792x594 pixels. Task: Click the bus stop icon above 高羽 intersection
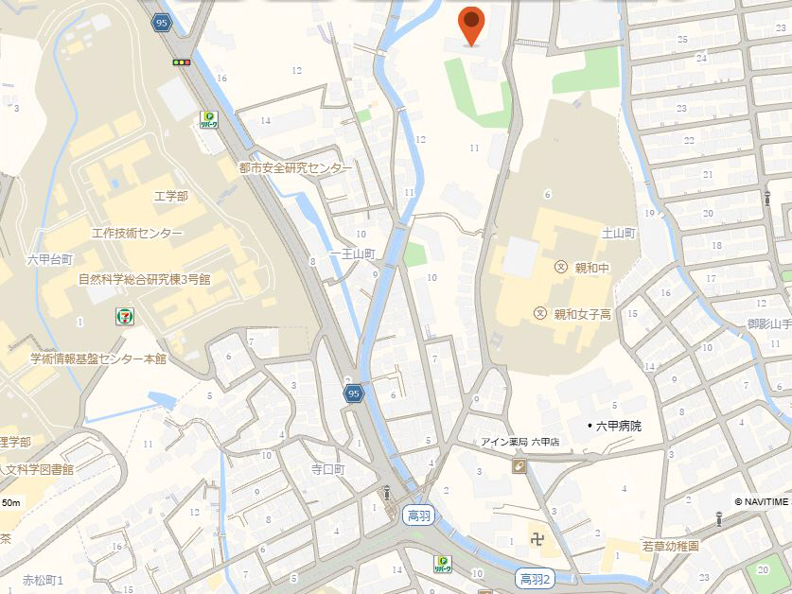click(387, 493)
